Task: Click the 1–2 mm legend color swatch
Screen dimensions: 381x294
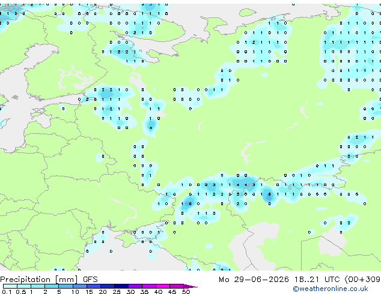Action: pyautogui.click(x=38, y=286)
